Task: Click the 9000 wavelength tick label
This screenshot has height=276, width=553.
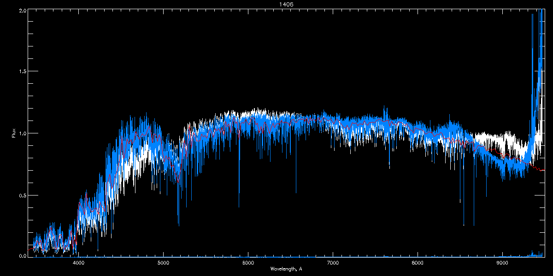Action: [x=502, y=263]
